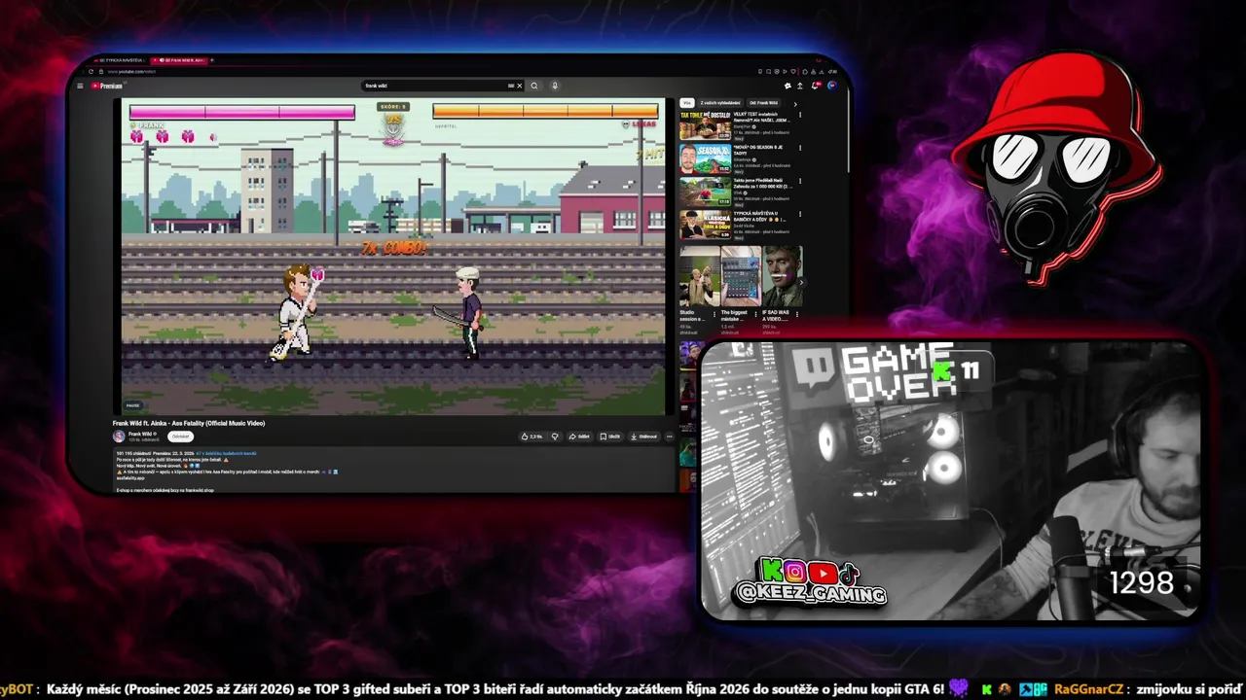The image size is (1246, 700).
Task: Open the YouTube hamburger guide menu
Action: pyautogui.click(x=81, y=86)
